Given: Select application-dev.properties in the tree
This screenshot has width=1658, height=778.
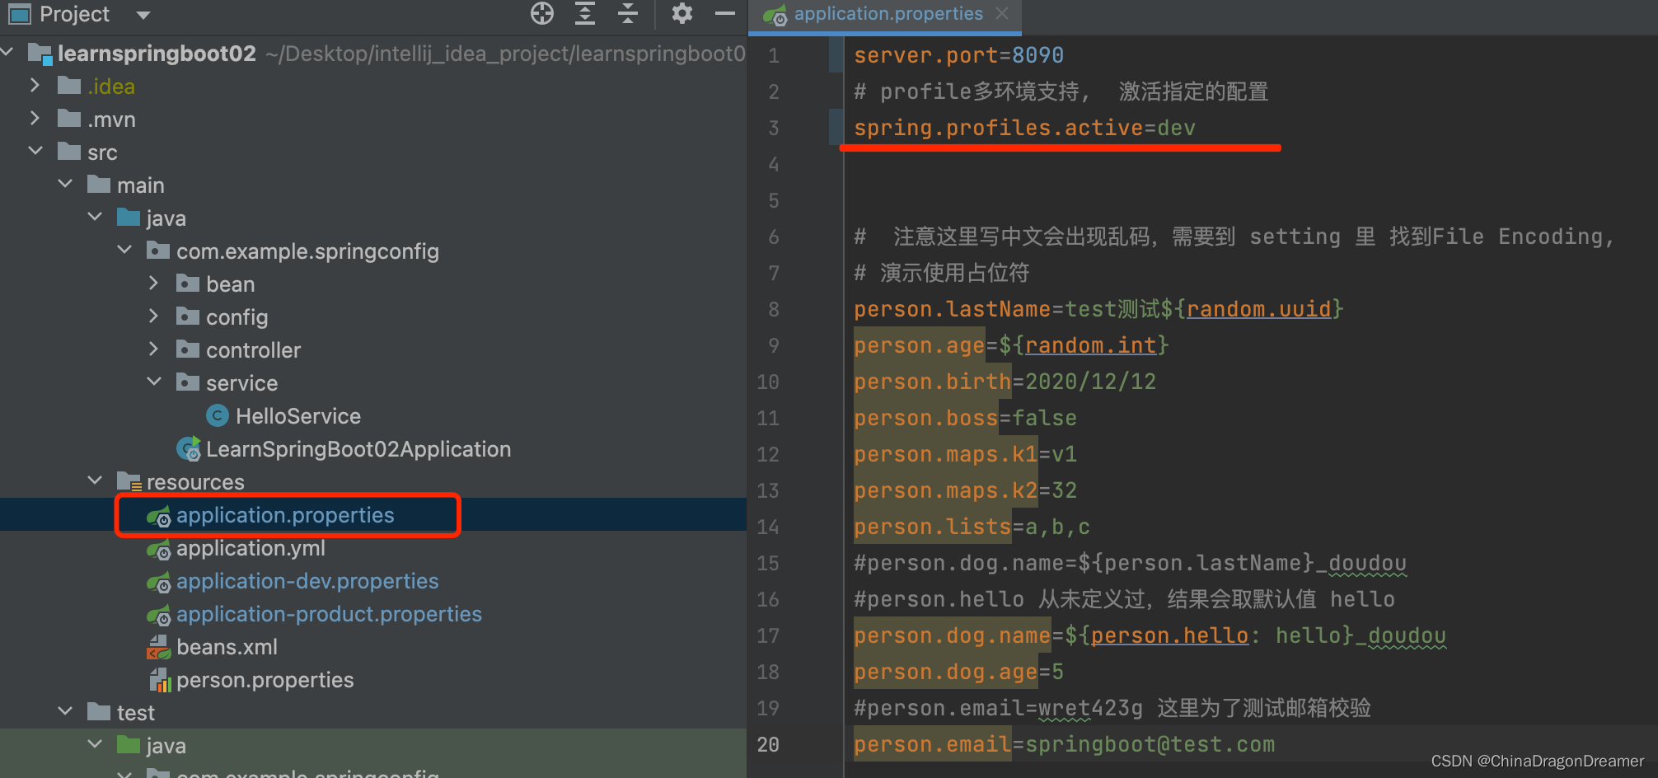Looking at the screenshot, I should coord(307,581).
